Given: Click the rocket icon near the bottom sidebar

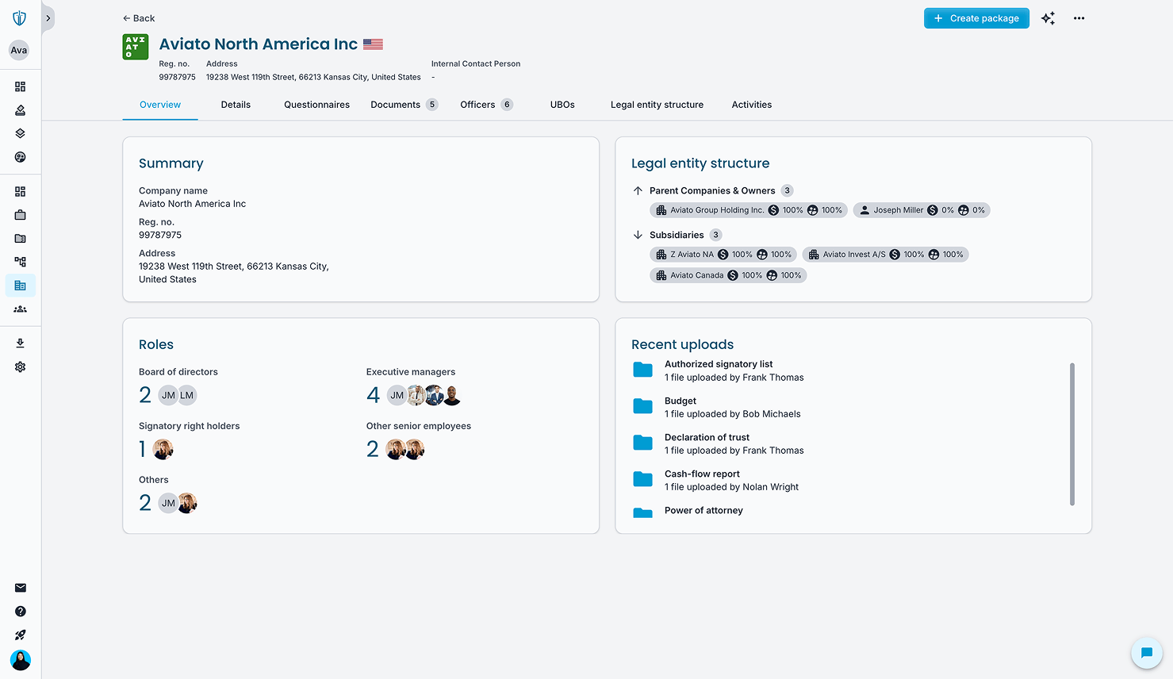Looking at the screenshot, I should click(x=20, y=635).
